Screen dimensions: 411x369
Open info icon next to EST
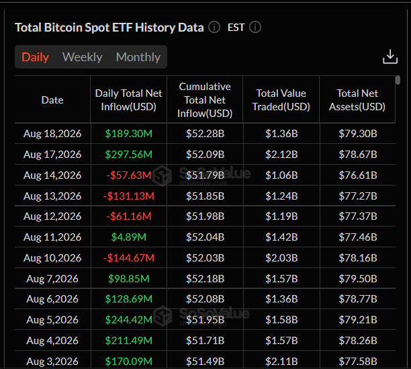255,28
